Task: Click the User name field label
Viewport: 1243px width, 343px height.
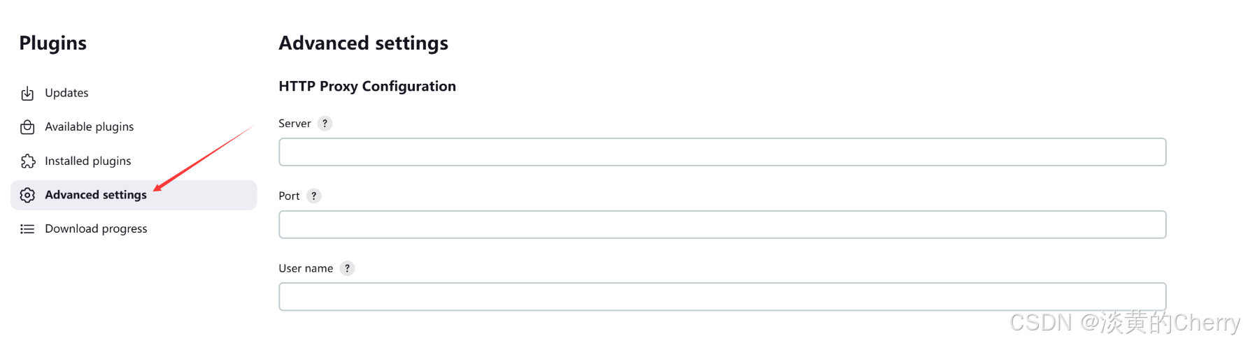Action: pos(306,268)
